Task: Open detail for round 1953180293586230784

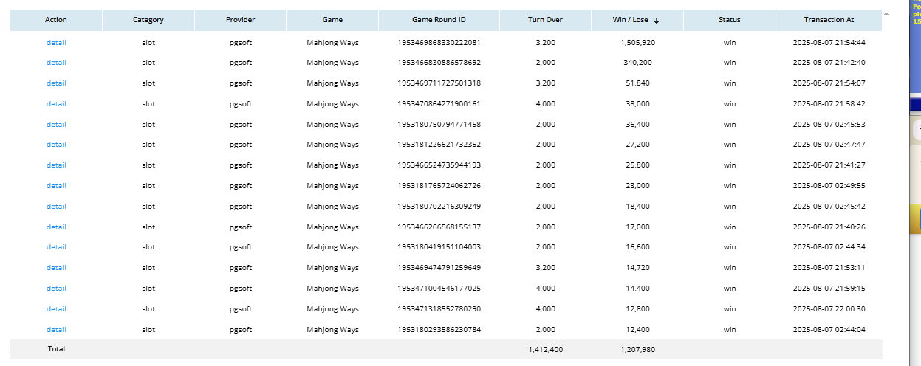Action: pyautogui.click(x=56, y=330)
